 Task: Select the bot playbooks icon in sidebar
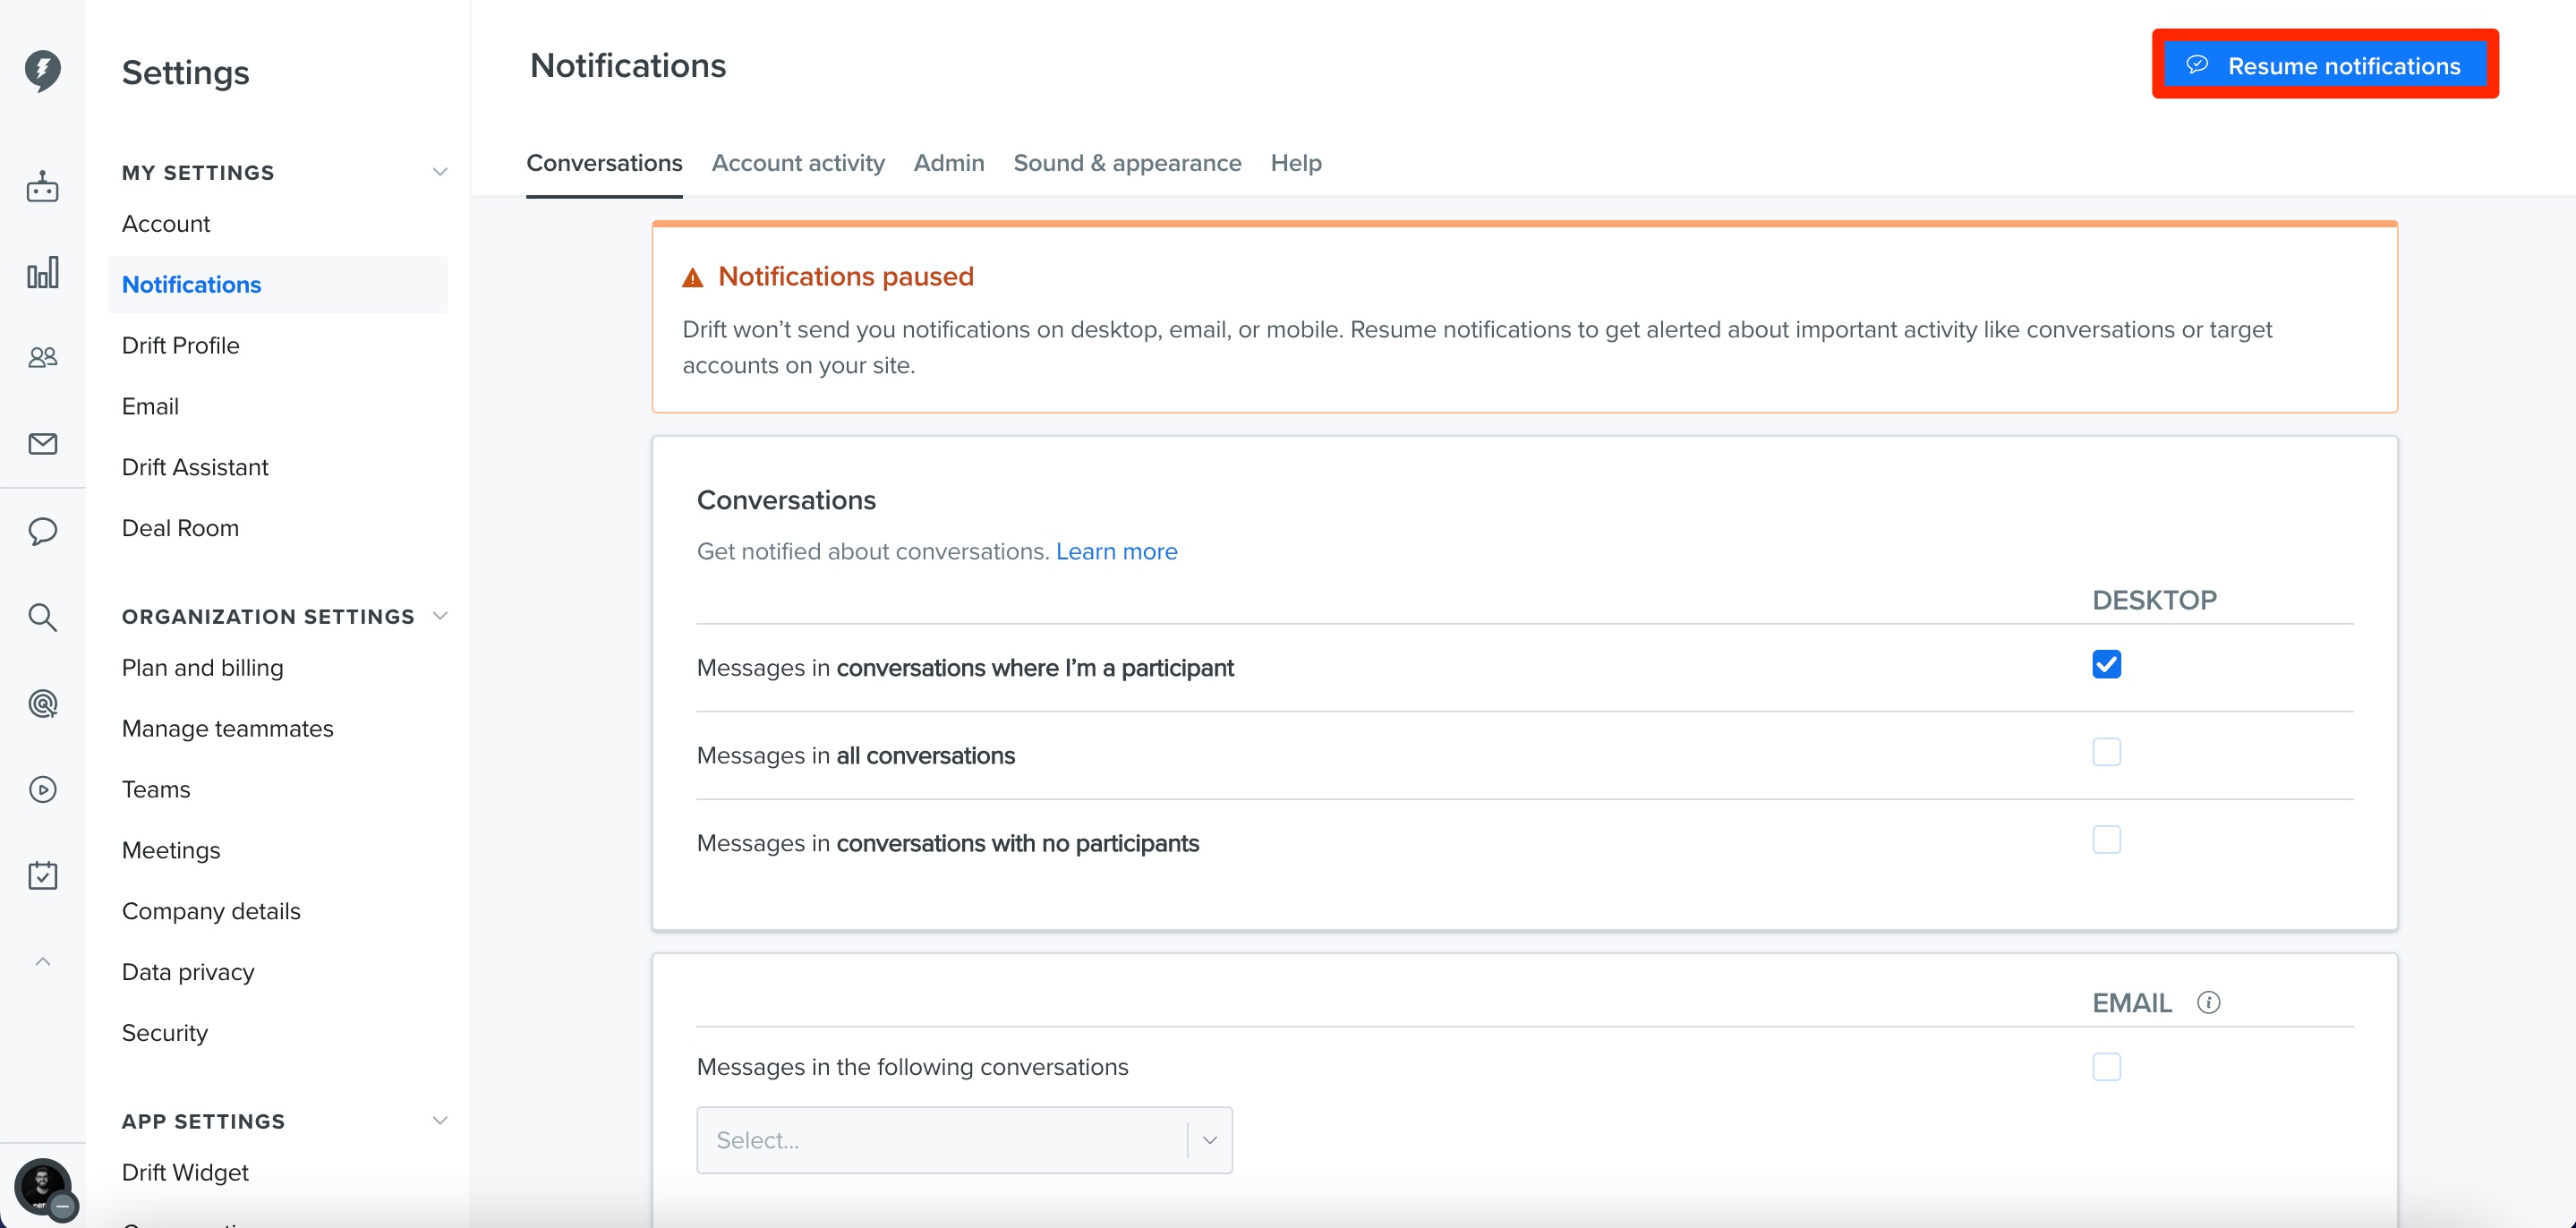(42, 186)
